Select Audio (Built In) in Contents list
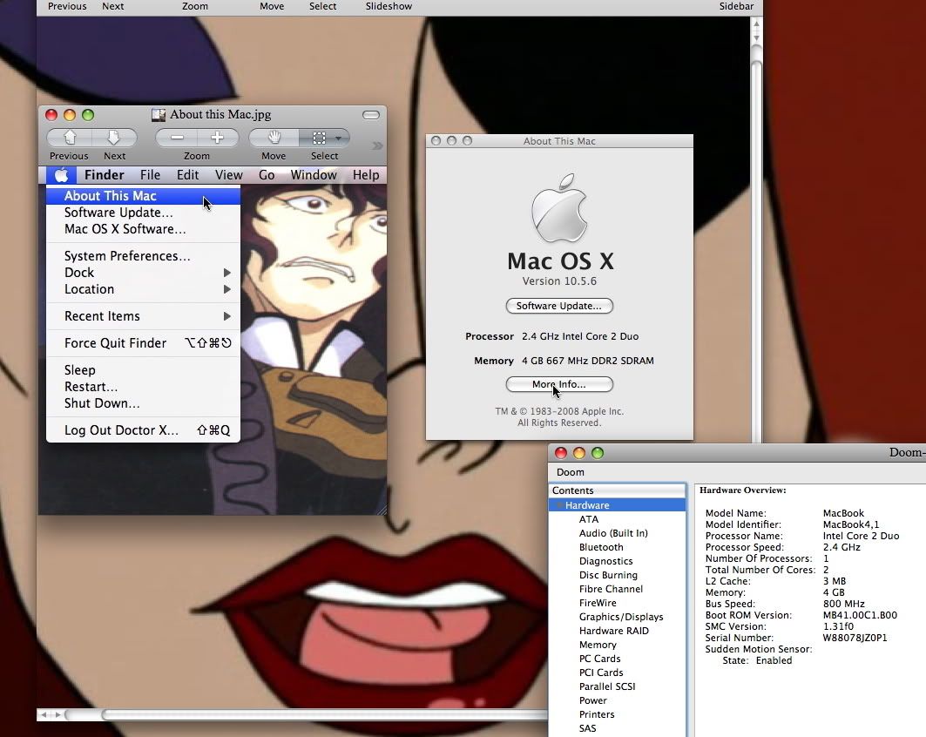Viewport: 926px width, 737px height. (613, 533)
